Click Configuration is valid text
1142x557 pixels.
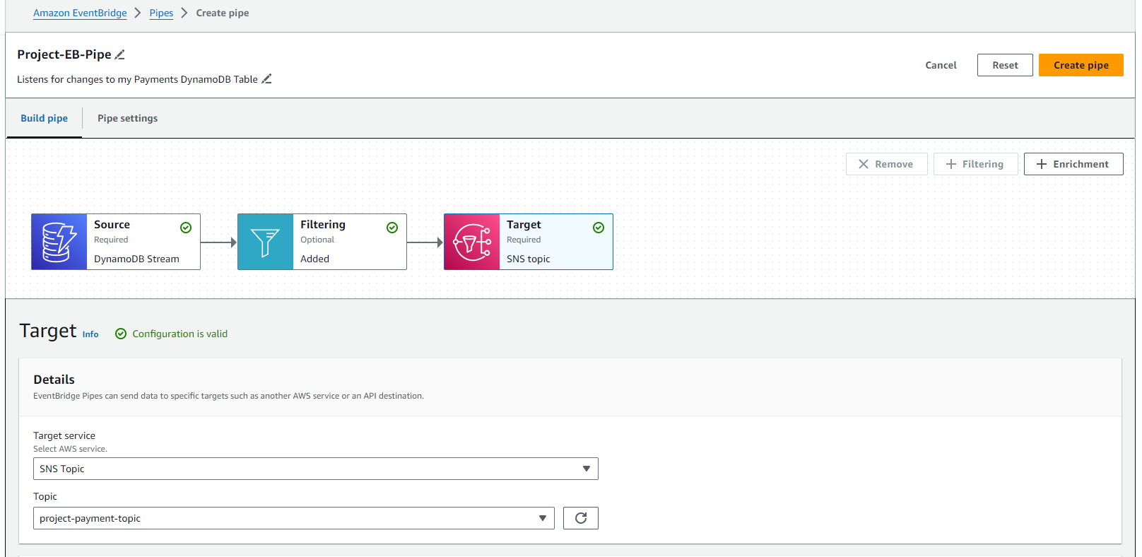(x=179, y=334)
